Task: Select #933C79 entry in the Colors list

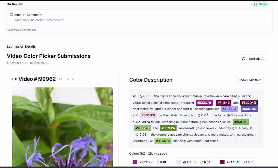Action: 150,162
